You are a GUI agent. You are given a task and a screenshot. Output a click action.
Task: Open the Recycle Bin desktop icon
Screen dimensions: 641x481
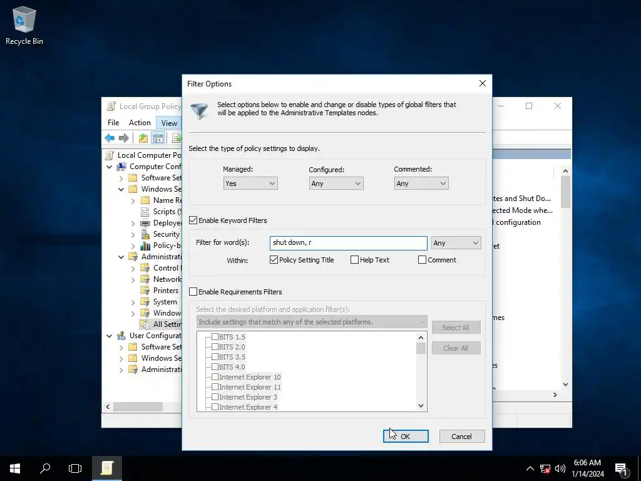[x=24, y=25]
